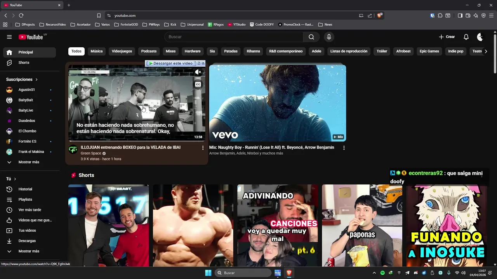Image resolution: width=497 pixels, height=279 pixels.
Task: Click the Windows taskbar Buscar box
Action: [243, 273]
